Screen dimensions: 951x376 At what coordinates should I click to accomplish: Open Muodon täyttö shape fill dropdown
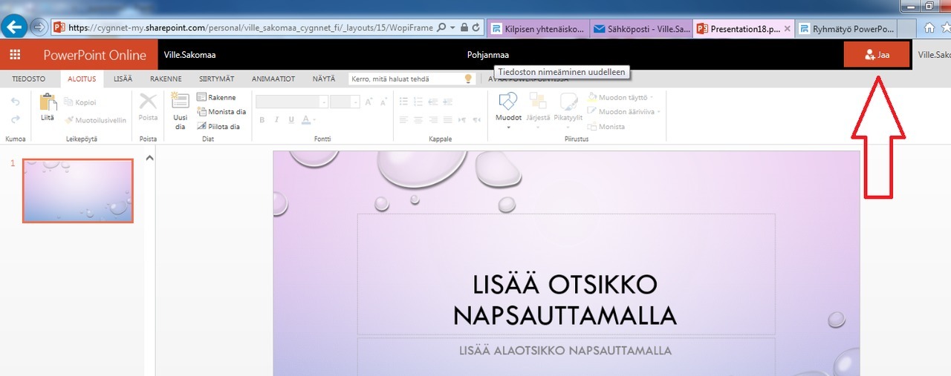click(x=620, y=97)
